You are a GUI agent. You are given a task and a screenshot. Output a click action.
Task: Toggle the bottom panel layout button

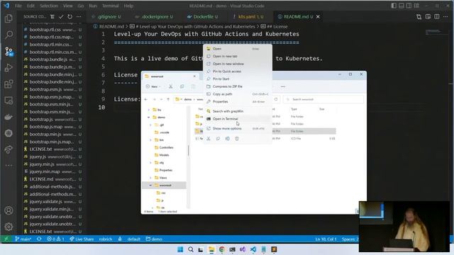[402, 6]
